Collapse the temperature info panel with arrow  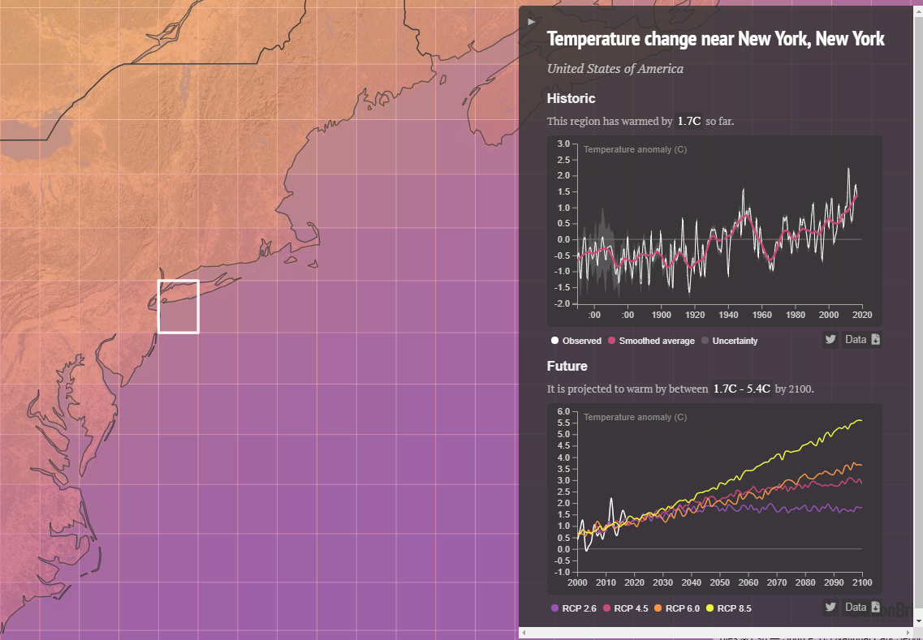tap(531, 22)
